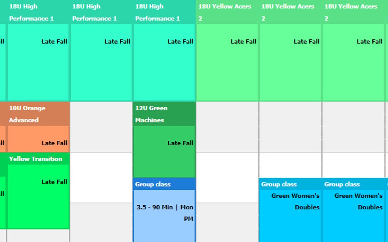Click the empty white slot right of Yellow Transition
This screenshot has width=388, height=242.
pyautogui.click(x=101, y=178)
